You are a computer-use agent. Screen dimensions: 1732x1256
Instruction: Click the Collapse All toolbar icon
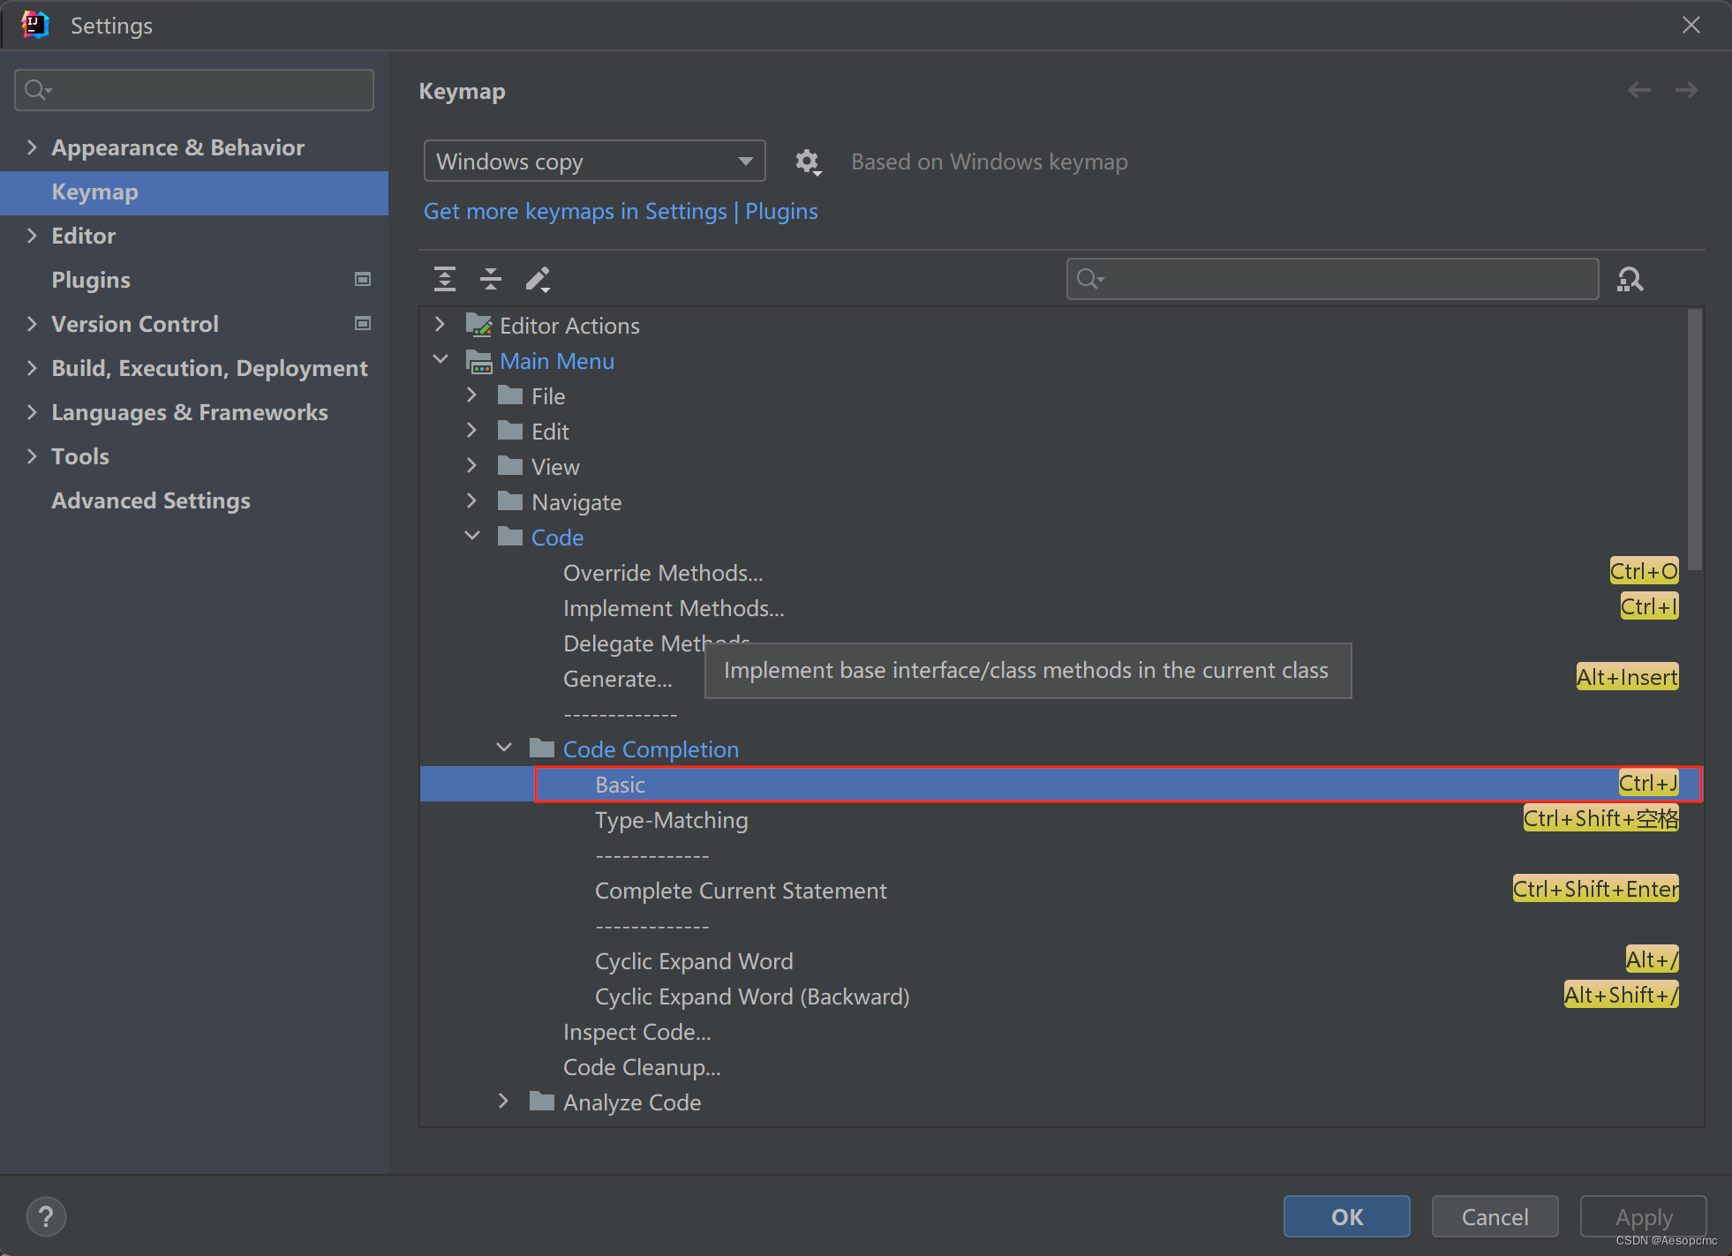click(491, 279)
